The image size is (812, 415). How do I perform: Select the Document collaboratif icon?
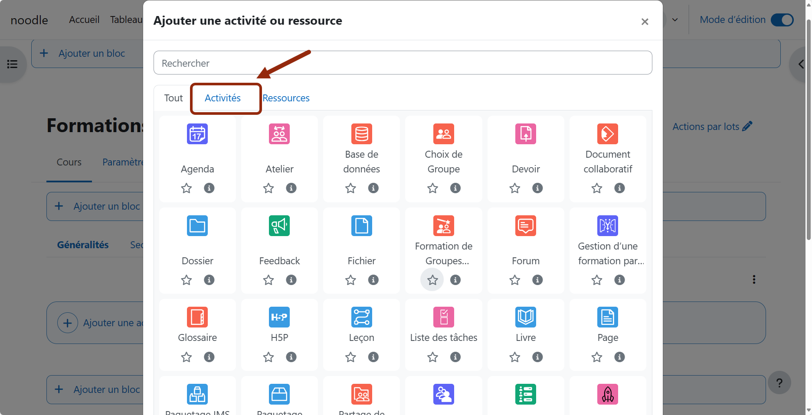pos(608,134)
